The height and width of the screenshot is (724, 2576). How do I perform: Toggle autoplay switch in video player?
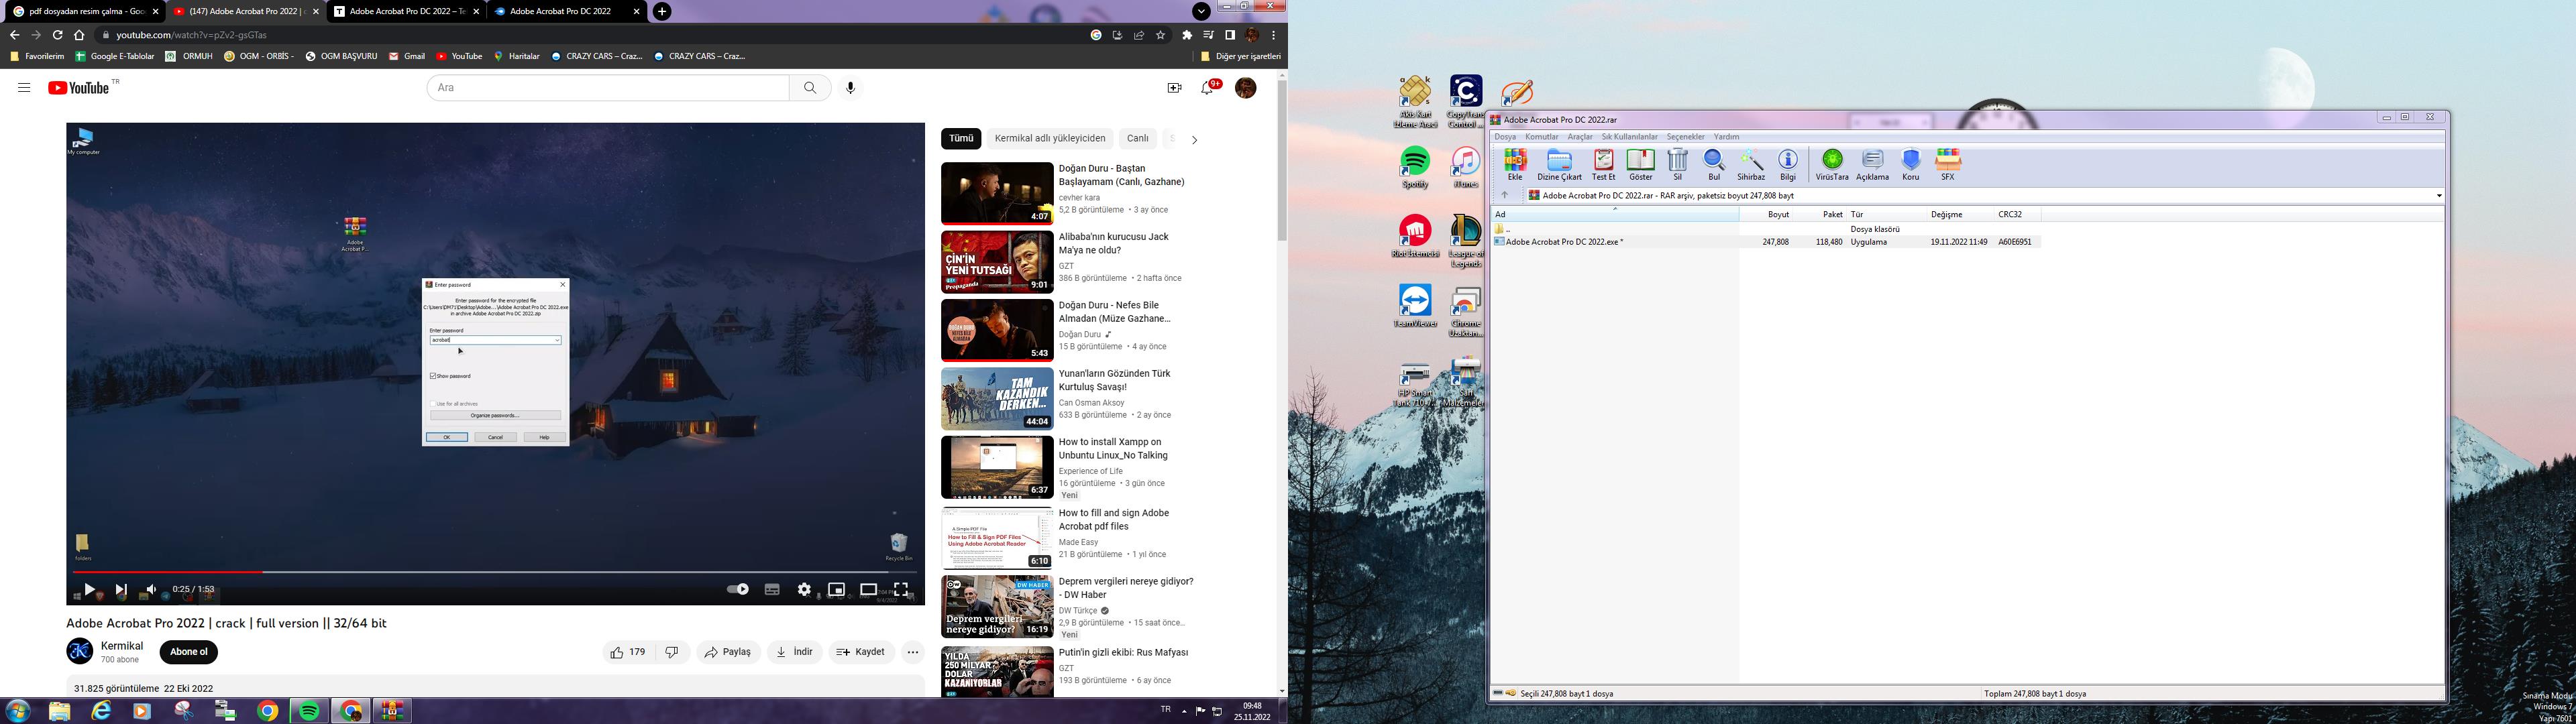click(x=738, y=590)
